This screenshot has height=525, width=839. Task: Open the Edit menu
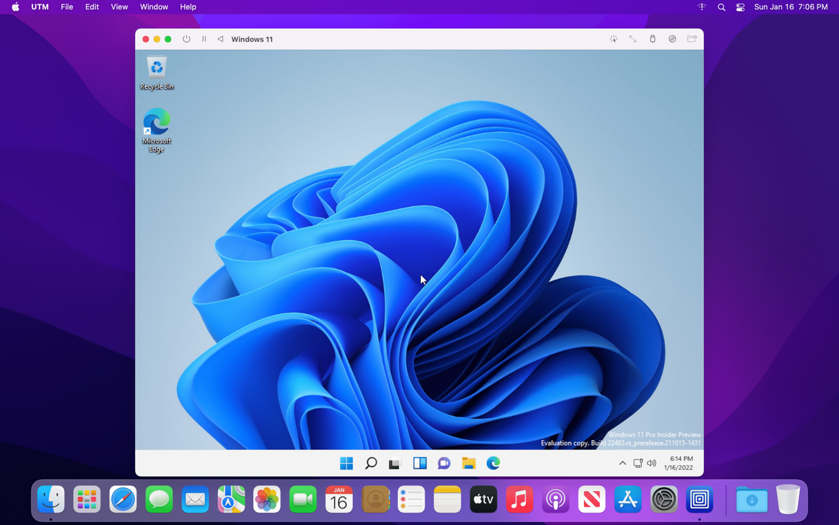point(92,7)
